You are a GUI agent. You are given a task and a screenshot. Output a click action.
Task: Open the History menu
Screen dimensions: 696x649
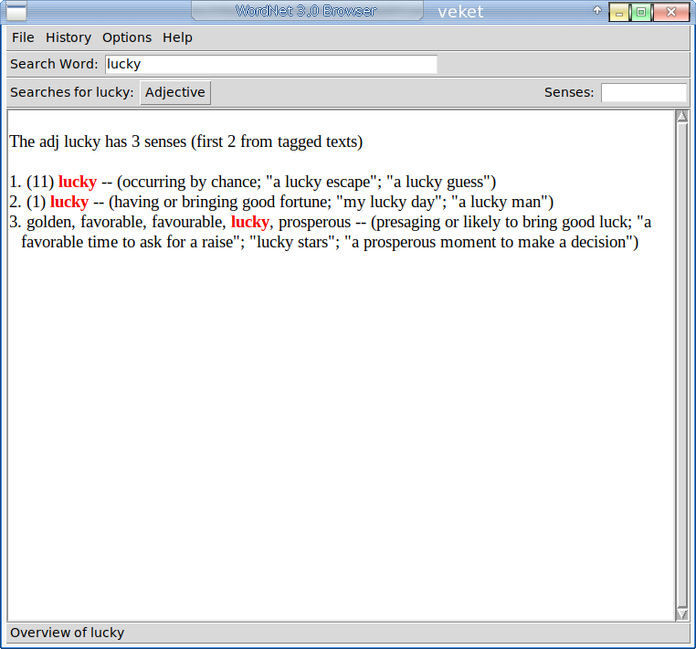pyautogui.click(x=69, y=37)
